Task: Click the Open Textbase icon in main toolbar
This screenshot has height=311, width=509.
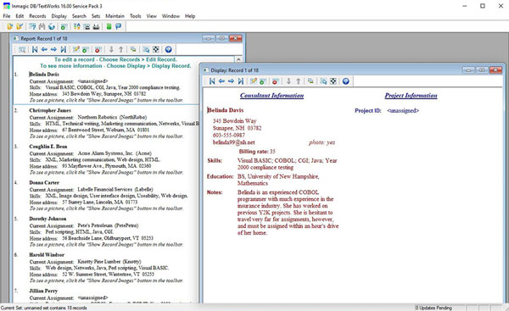Action: 9,26
